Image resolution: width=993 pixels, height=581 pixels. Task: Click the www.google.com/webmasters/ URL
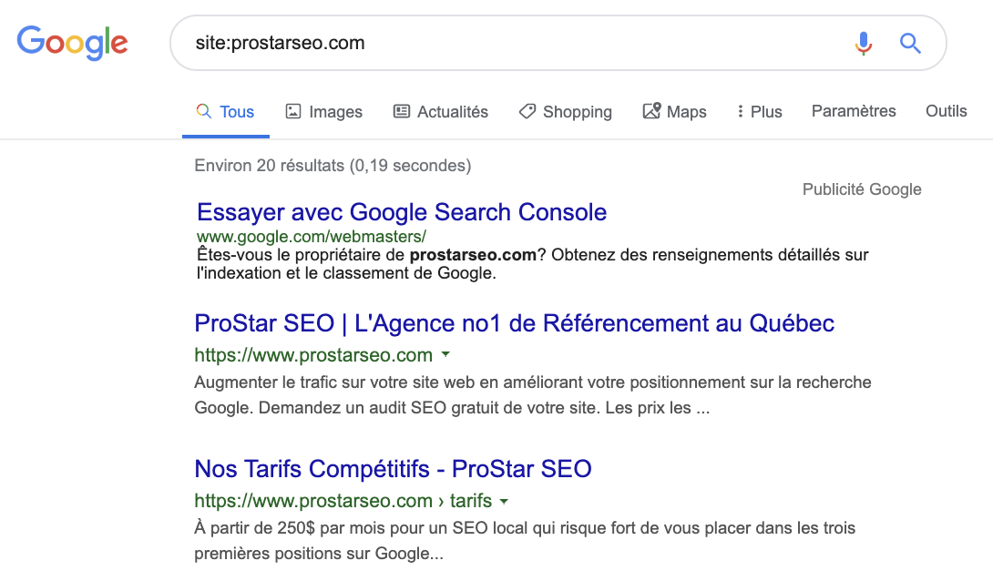point(311,237)
